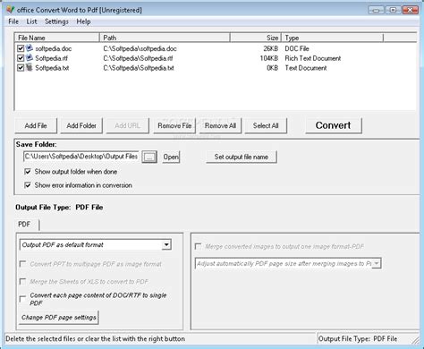Select the Softpedia.rtf file name
Viewport: 424px width, 349px height.
click(x=51, y=58)
